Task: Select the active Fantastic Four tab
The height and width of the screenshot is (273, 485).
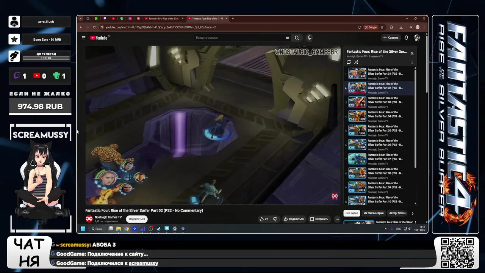Action: [x=208, y=19]
